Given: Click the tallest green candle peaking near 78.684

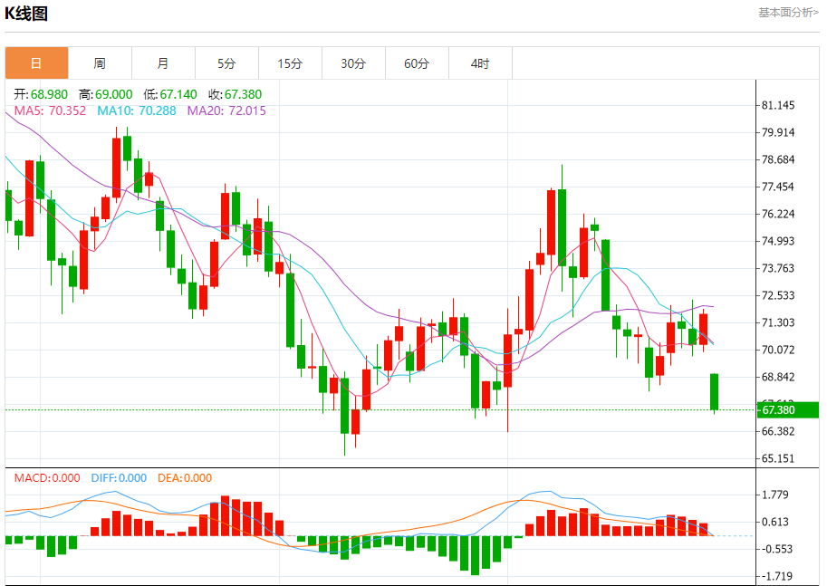Looking at the screenshot, I should [562, 228].
